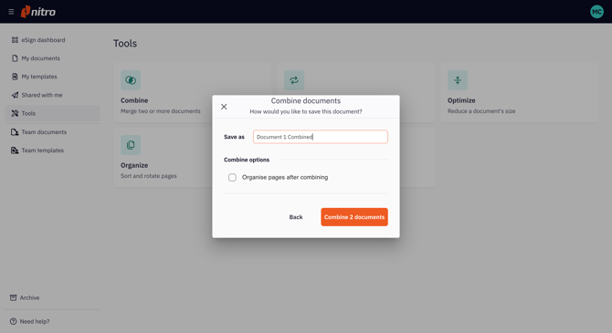This screenshot has height=333, width=612.
Task: Click the Save as name field
Action: pyautogui.click(x=321, y=137)
